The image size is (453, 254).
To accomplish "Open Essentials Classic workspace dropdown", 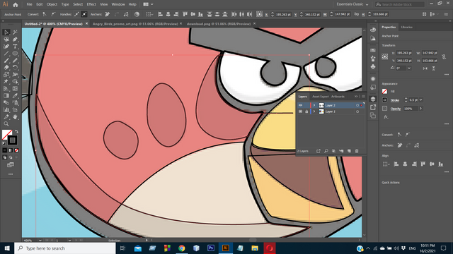I will [x=352, y=4].
